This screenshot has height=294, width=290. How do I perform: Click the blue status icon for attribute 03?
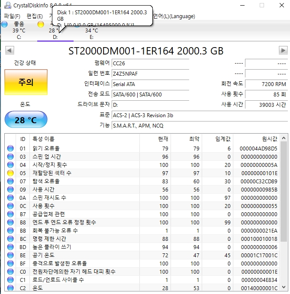tap(10, 157)
